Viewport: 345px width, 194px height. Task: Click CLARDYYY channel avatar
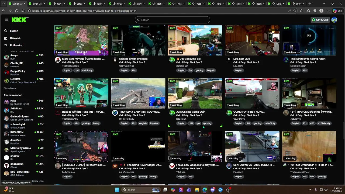(x=229, y=113)
